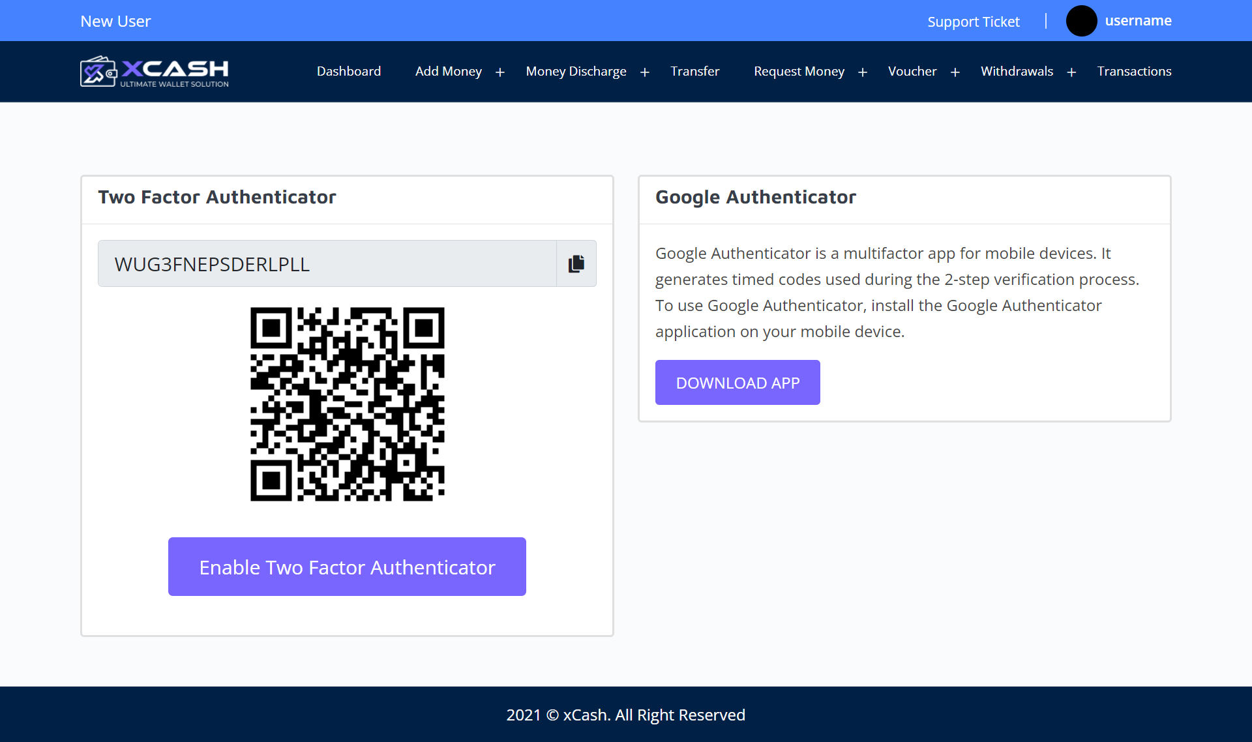Click the copy secret key icon
The height and width of the screenshot is (742, 1252).
576,263
